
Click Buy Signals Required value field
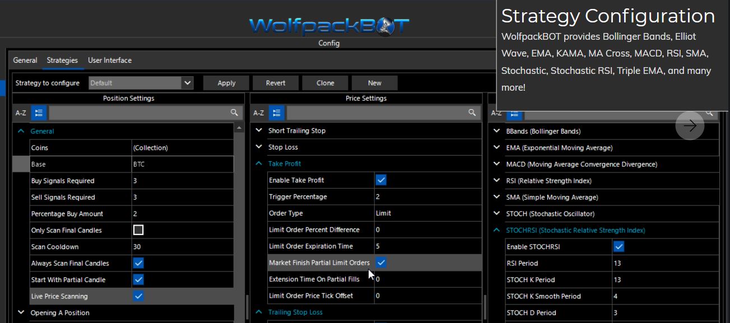(x=183, y=181)
